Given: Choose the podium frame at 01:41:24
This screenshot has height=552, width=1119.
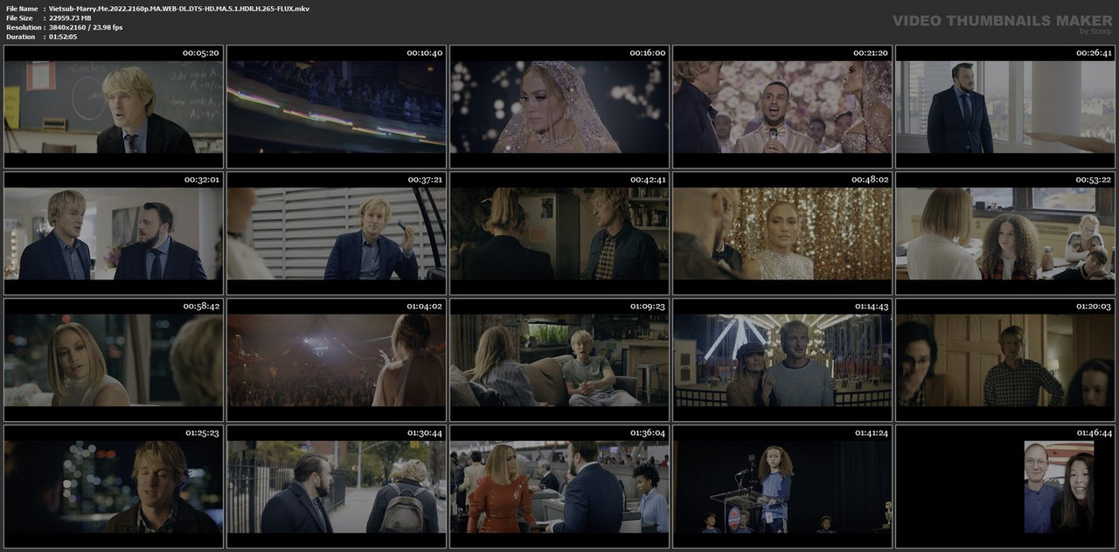Looking at the screenshot, I should point(782,486).
